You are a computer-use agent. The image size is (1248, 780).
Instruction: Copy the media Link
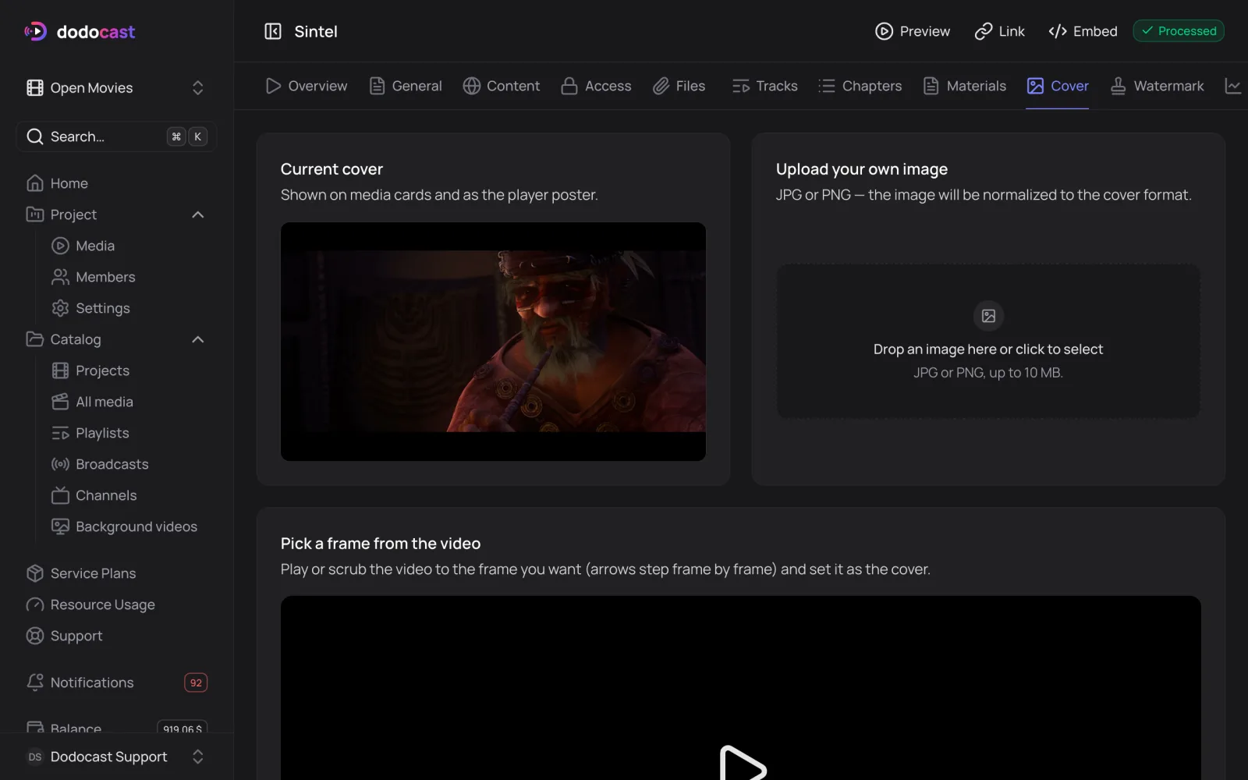click(x=1000, y=31)
